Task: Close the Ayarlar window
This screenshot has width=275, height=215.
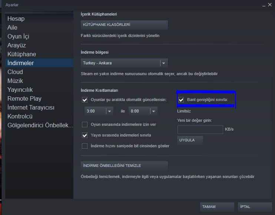Action: coord(270,5)
